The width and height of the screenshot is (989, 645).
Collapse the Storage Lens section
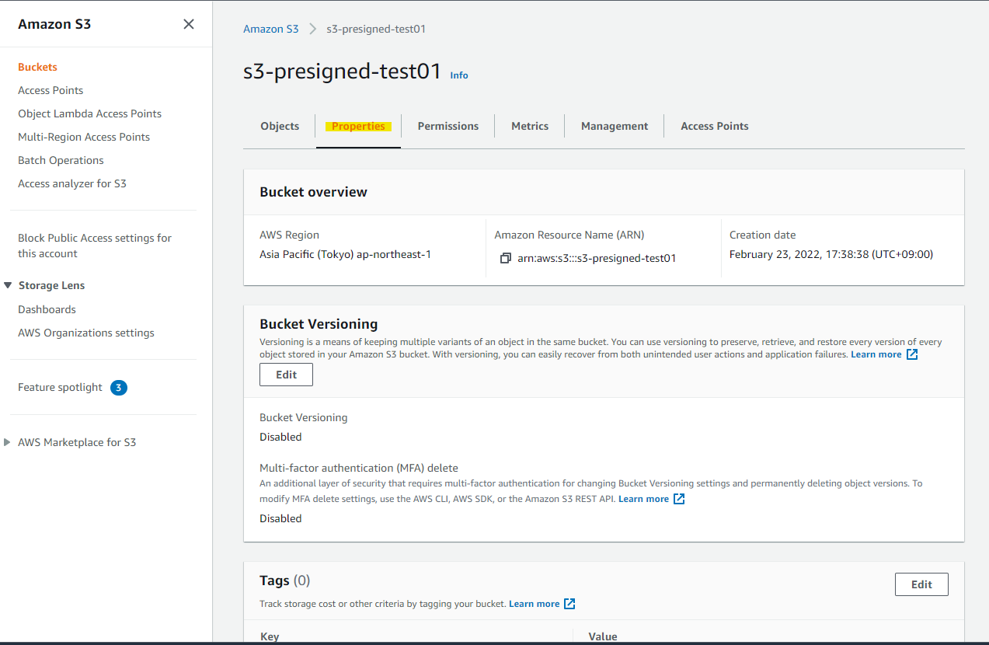pyautogui.click(x=8, y=284)
